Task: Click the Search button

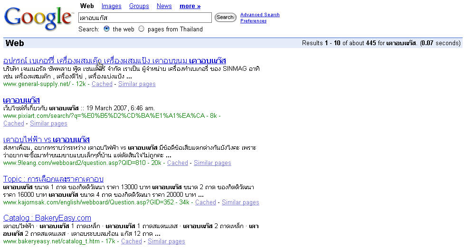Action: coord(225,17)
